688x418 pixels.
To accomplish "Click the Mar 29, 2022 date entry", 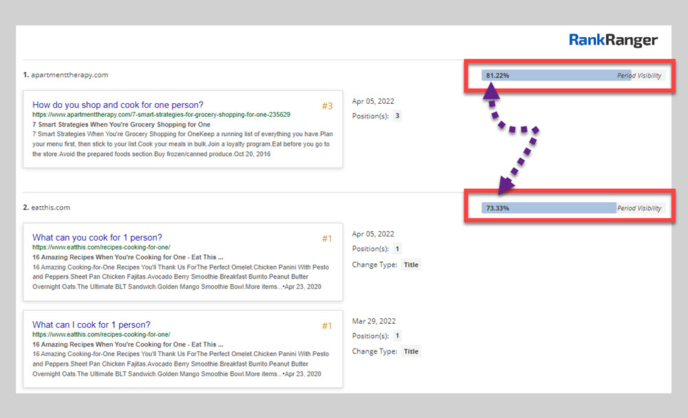I will [x=374, y=321].
